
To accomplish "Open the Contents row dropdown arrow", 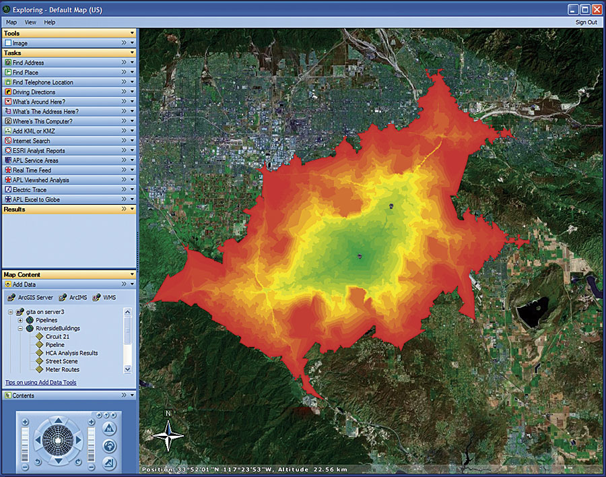I will click(x=132, y=395).
